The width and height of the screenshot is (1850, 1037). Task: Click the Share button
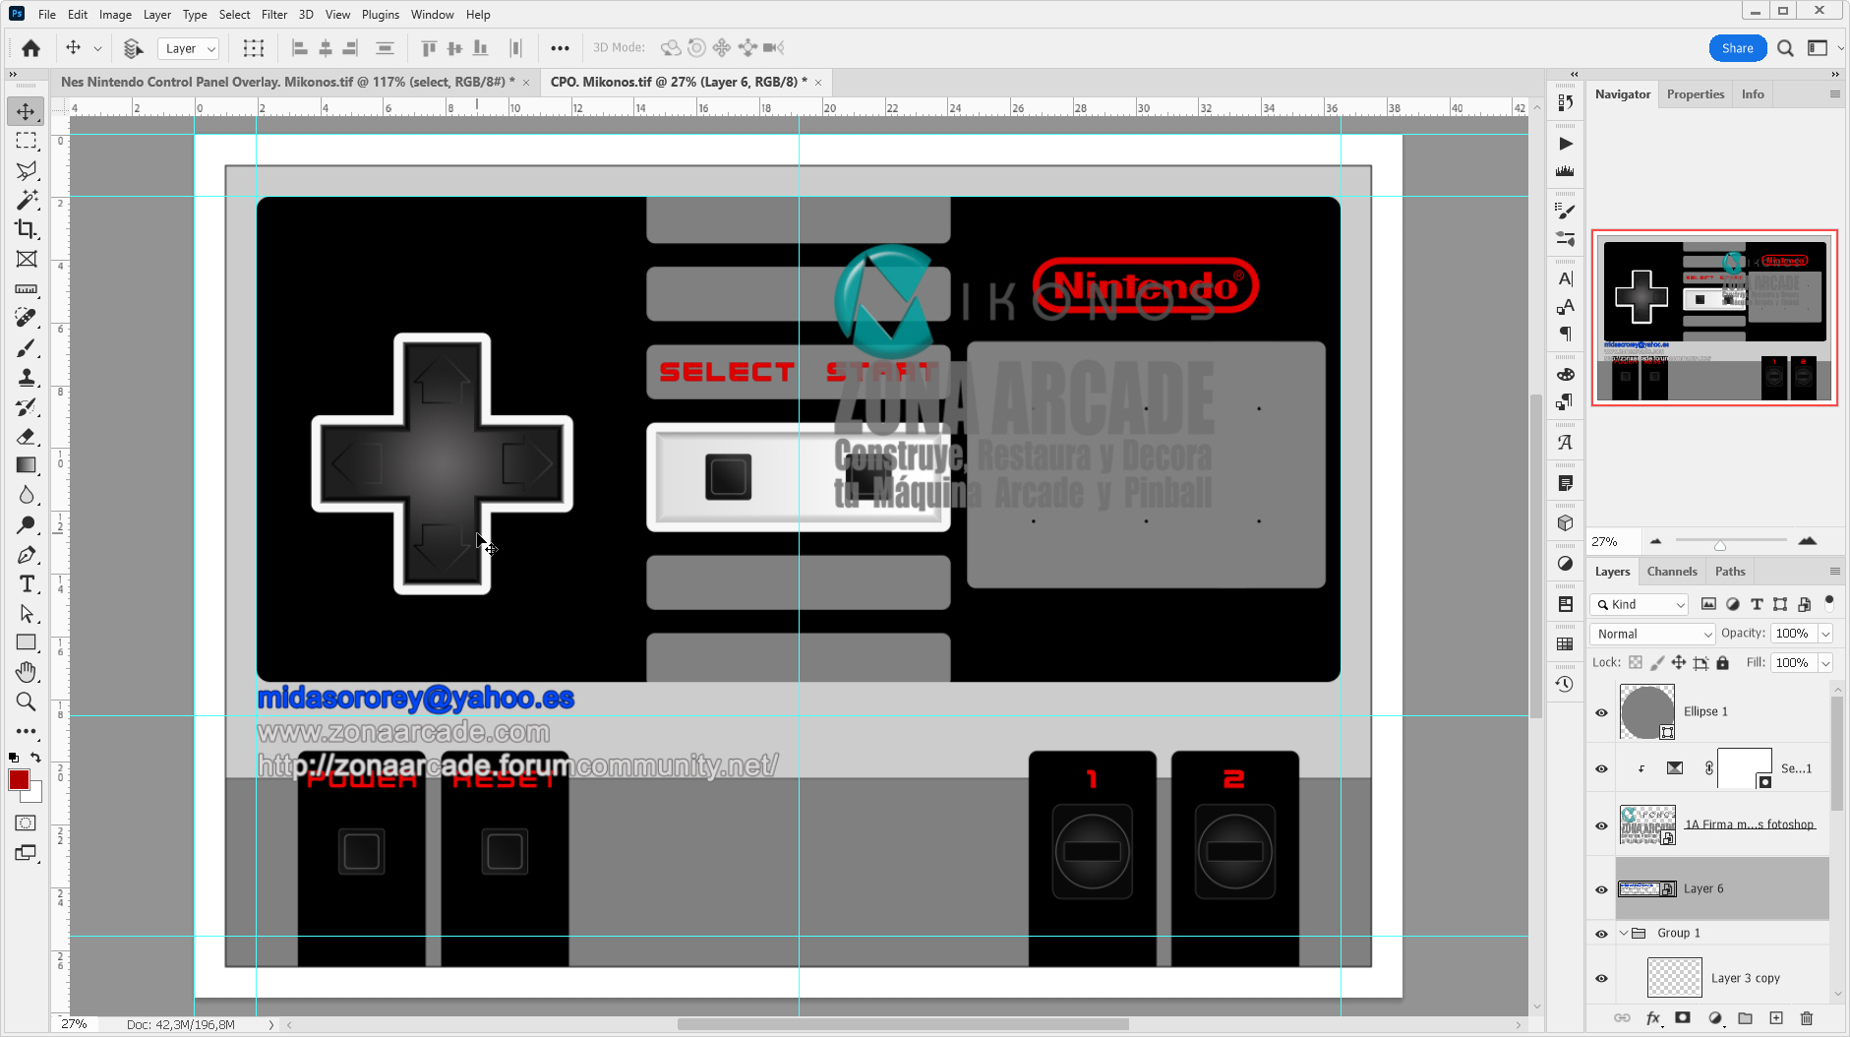(1737, 47)
